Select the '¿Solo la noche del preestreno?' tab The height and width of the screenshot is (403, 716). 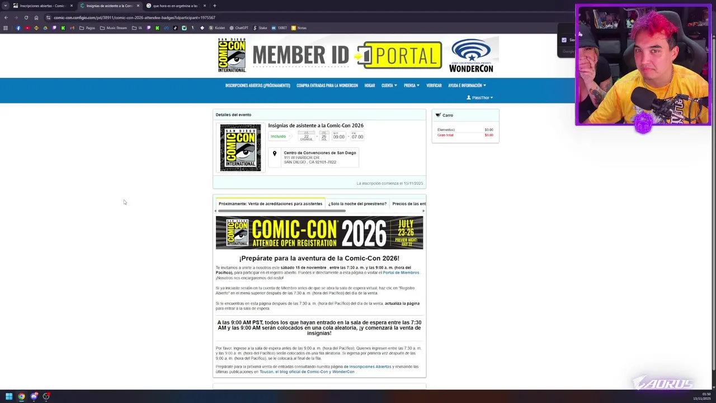click(x=357, y=204)
